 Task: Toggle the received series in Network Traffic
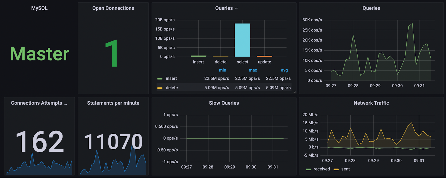click(321, 169)
